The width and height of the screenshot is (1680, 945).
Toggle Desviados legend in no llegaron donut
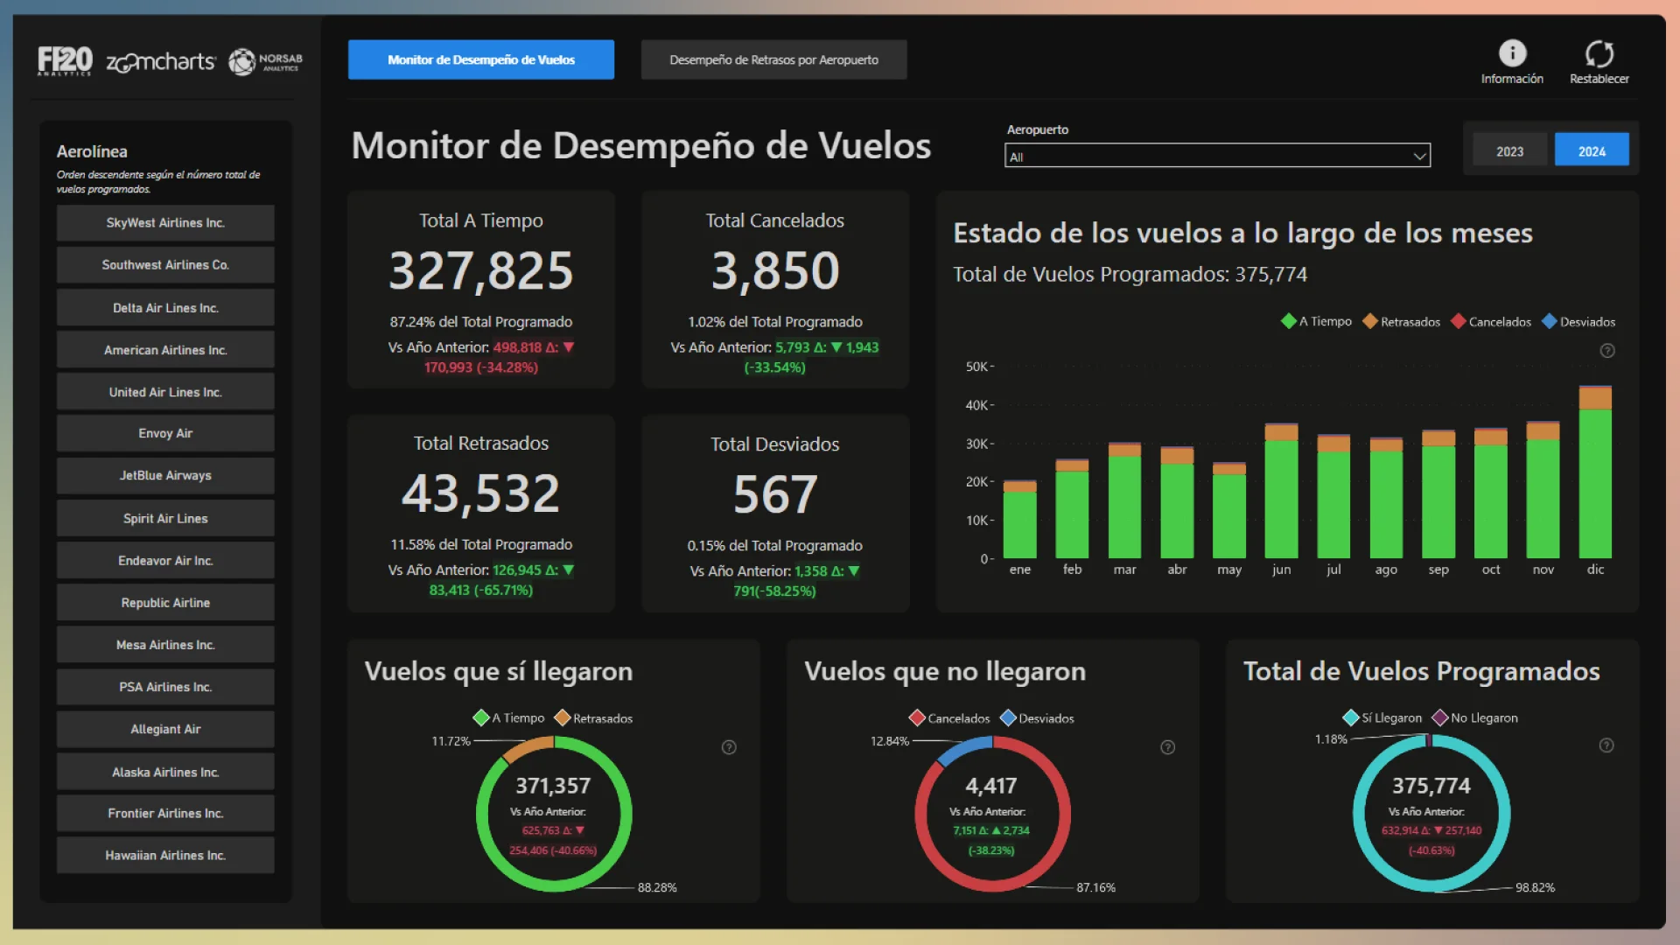point(1037,718)
